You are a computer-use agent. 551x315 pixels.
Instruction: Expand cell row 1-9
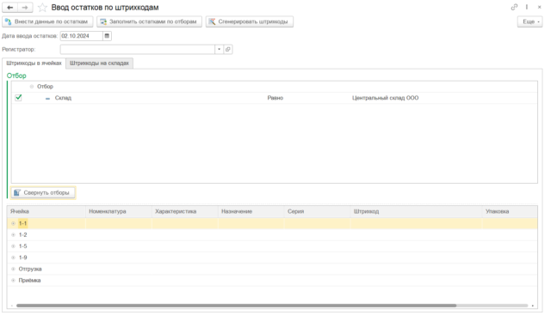pos(14,257)
